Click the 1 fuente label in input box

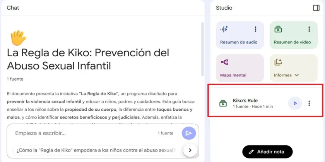click(166, 133)
